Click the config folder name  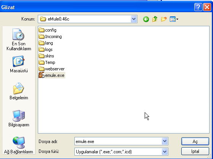pos(51,30)
